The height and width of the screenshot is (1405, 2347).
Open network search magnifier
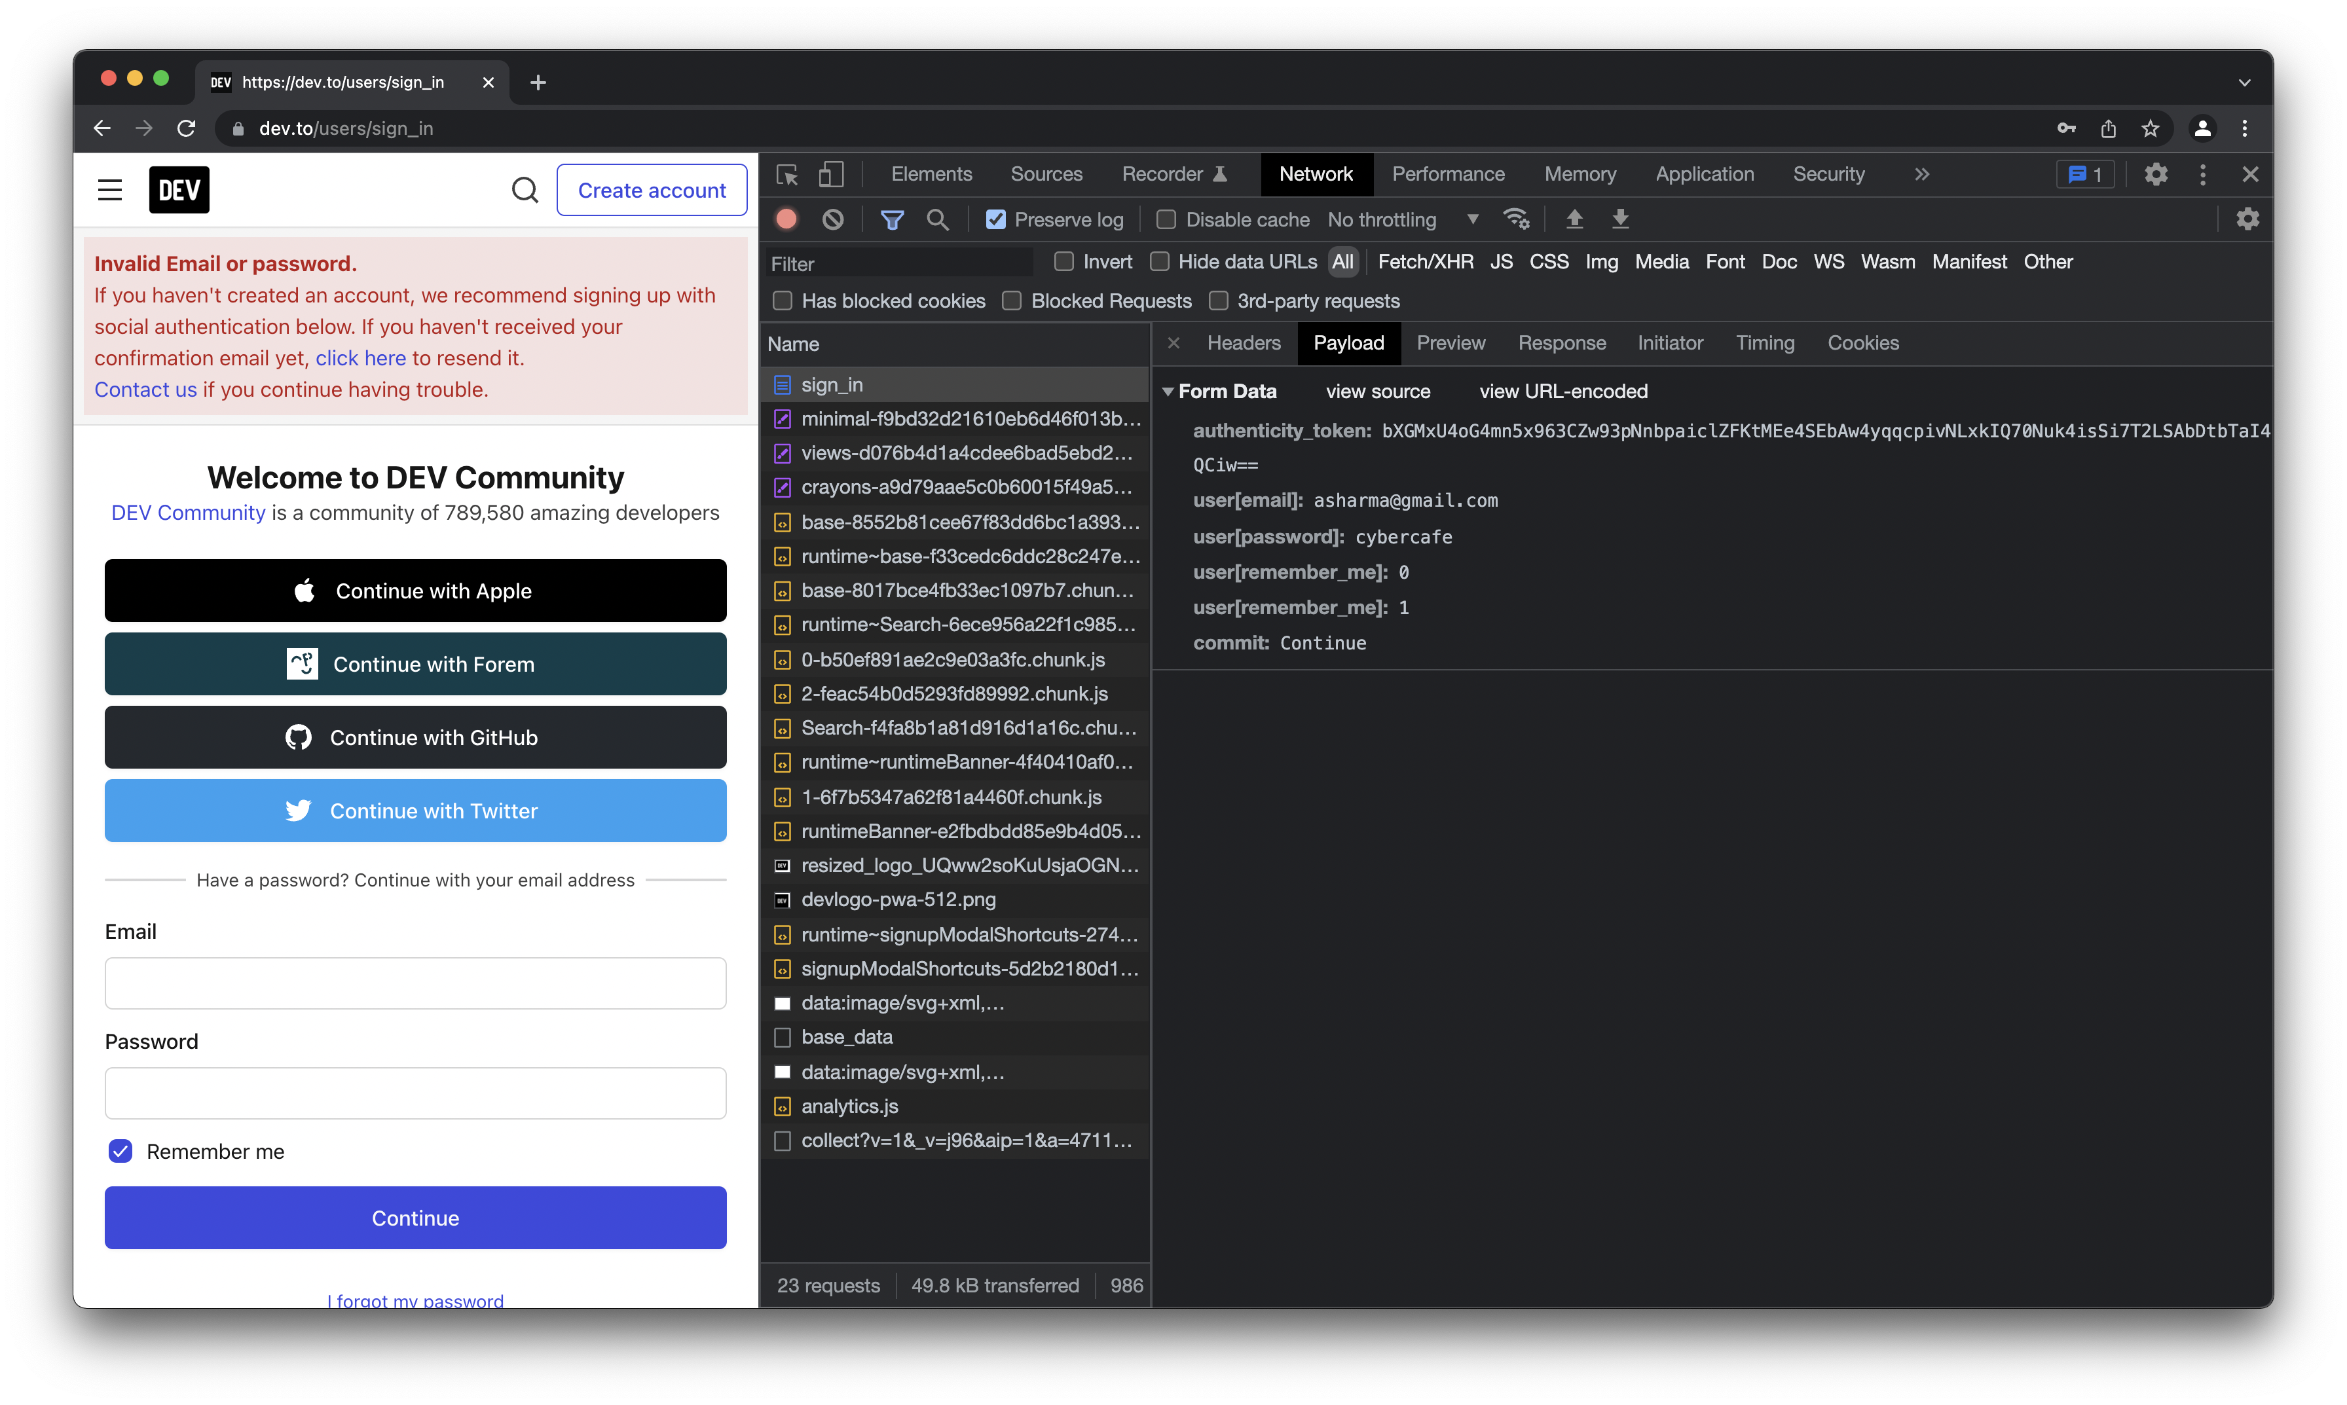point(937,219)
